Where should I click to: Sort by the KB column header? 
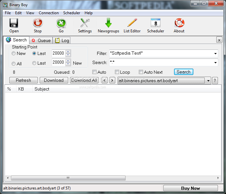coord(24,89)
